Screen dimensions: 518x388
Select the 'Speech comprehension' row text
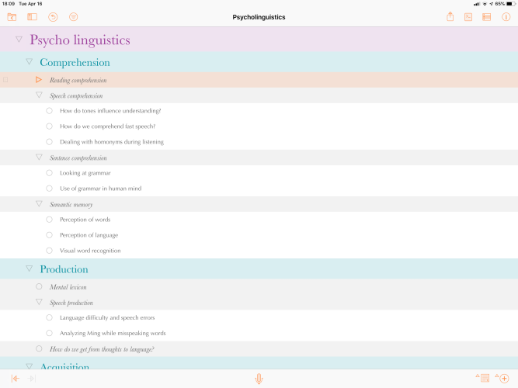point(76,95)
